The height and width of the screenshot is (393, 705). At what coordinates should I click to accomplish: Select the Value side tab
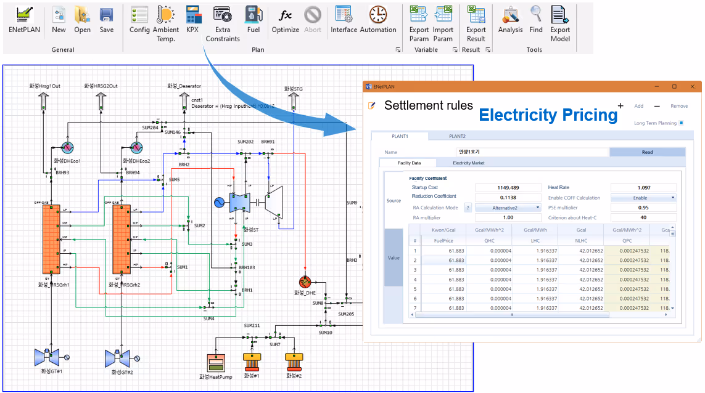click(x=394, y=258)
